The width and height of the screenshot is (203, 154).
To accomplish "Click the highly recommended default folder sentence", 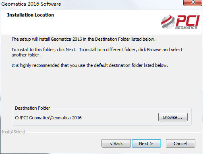I will pos(89,65).
